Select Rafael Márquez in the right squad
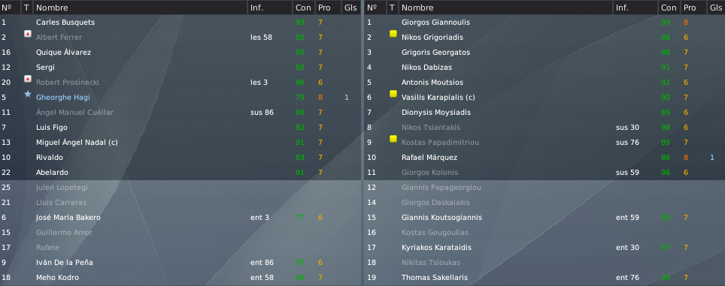Viewport: 725px width, 286px height. pos(429,158)
